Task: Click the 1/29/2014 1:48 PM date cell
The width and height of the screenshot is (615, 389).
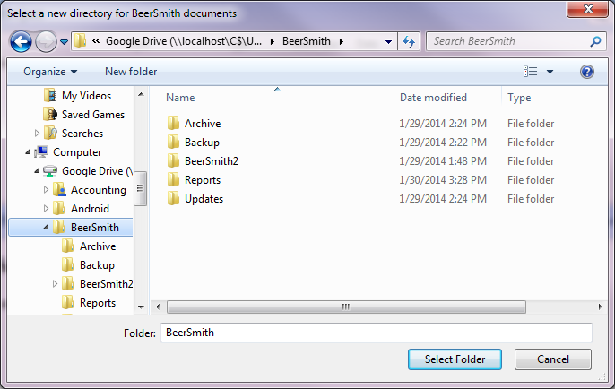Action: (x=443, y=161)
